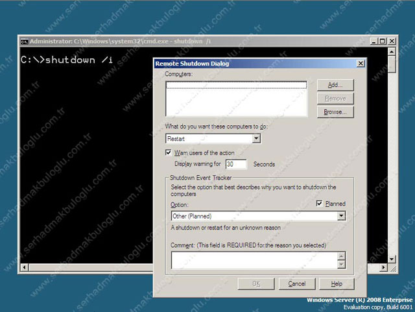Close the cmd.exe window
Viewport: 415px width, 312px height.
click(x=392, y=42)
